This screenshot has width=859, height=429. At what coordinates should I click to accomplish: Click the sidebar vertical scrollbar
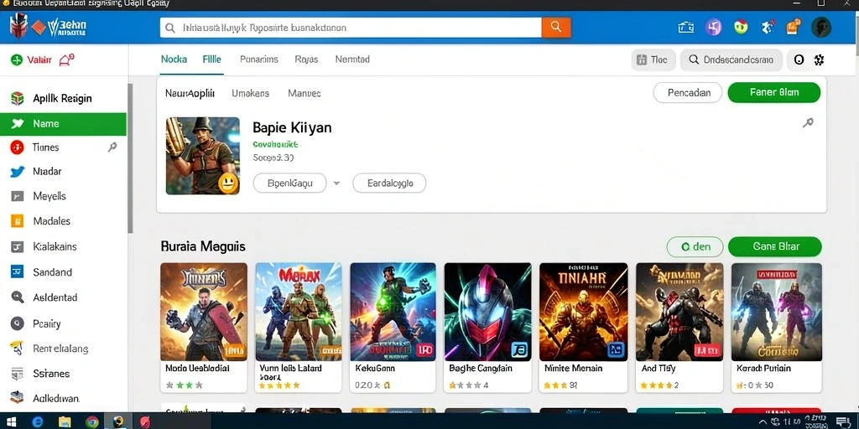click(130, 158)
